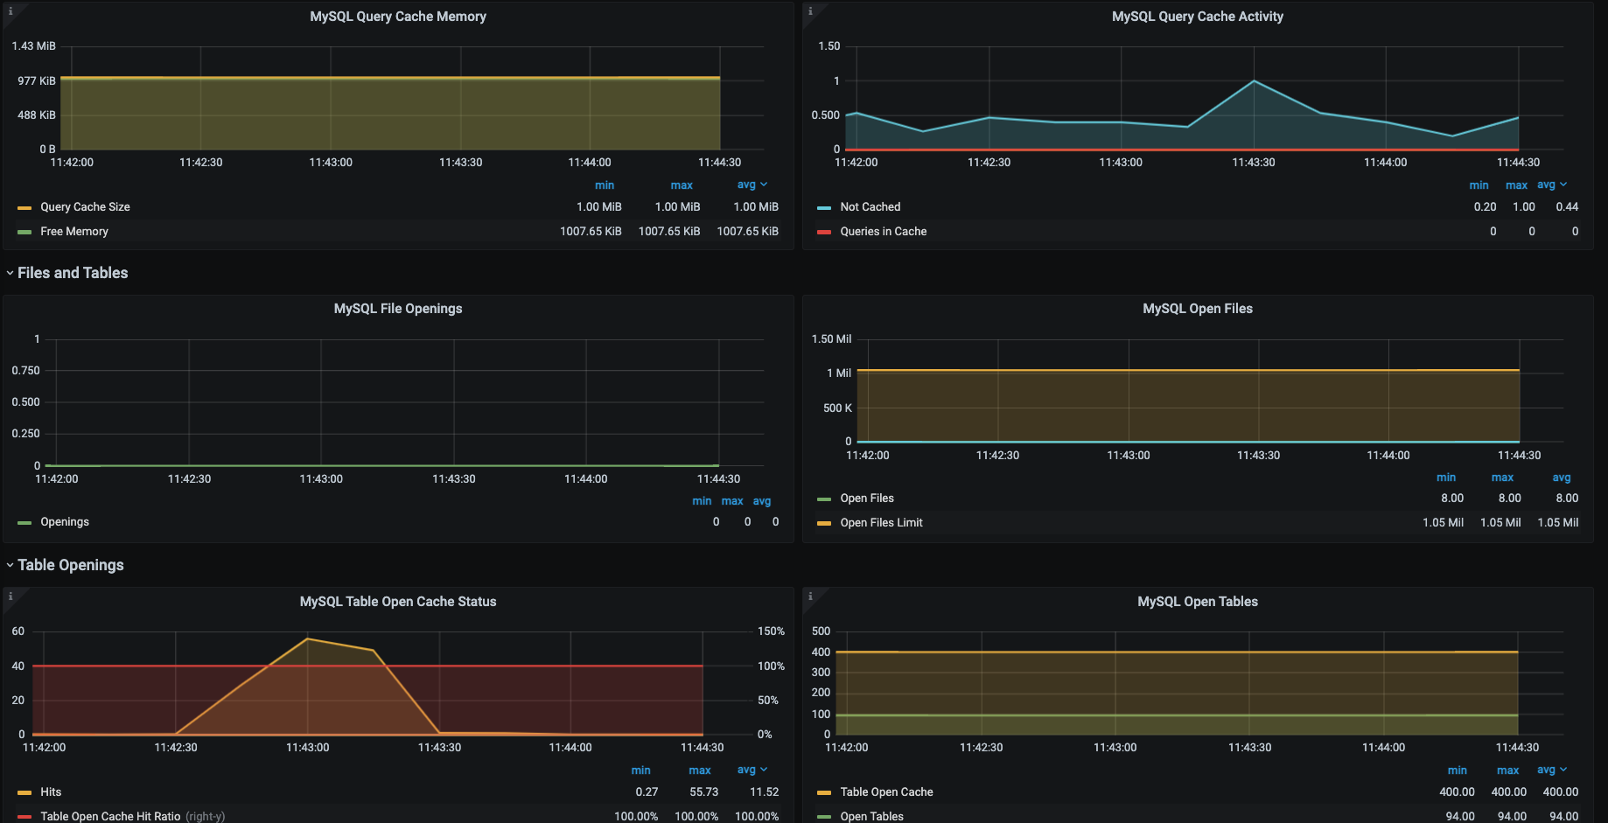Sort Open Tables legend by min
Viewport: 1608px width, 823px height.
click(x=1457, y=771)
